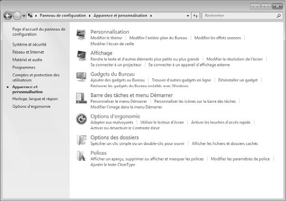This screenshot has height=201, width=286.
Task: Click Se connecter à un projecteur
Action: (x=116, y=65)
